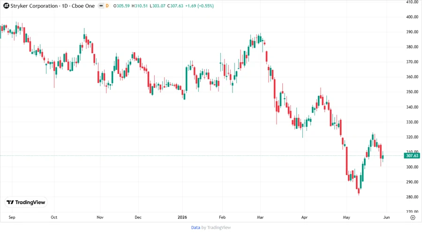Click the close value C307.63
422x233 pixels.
pos(175,6)
